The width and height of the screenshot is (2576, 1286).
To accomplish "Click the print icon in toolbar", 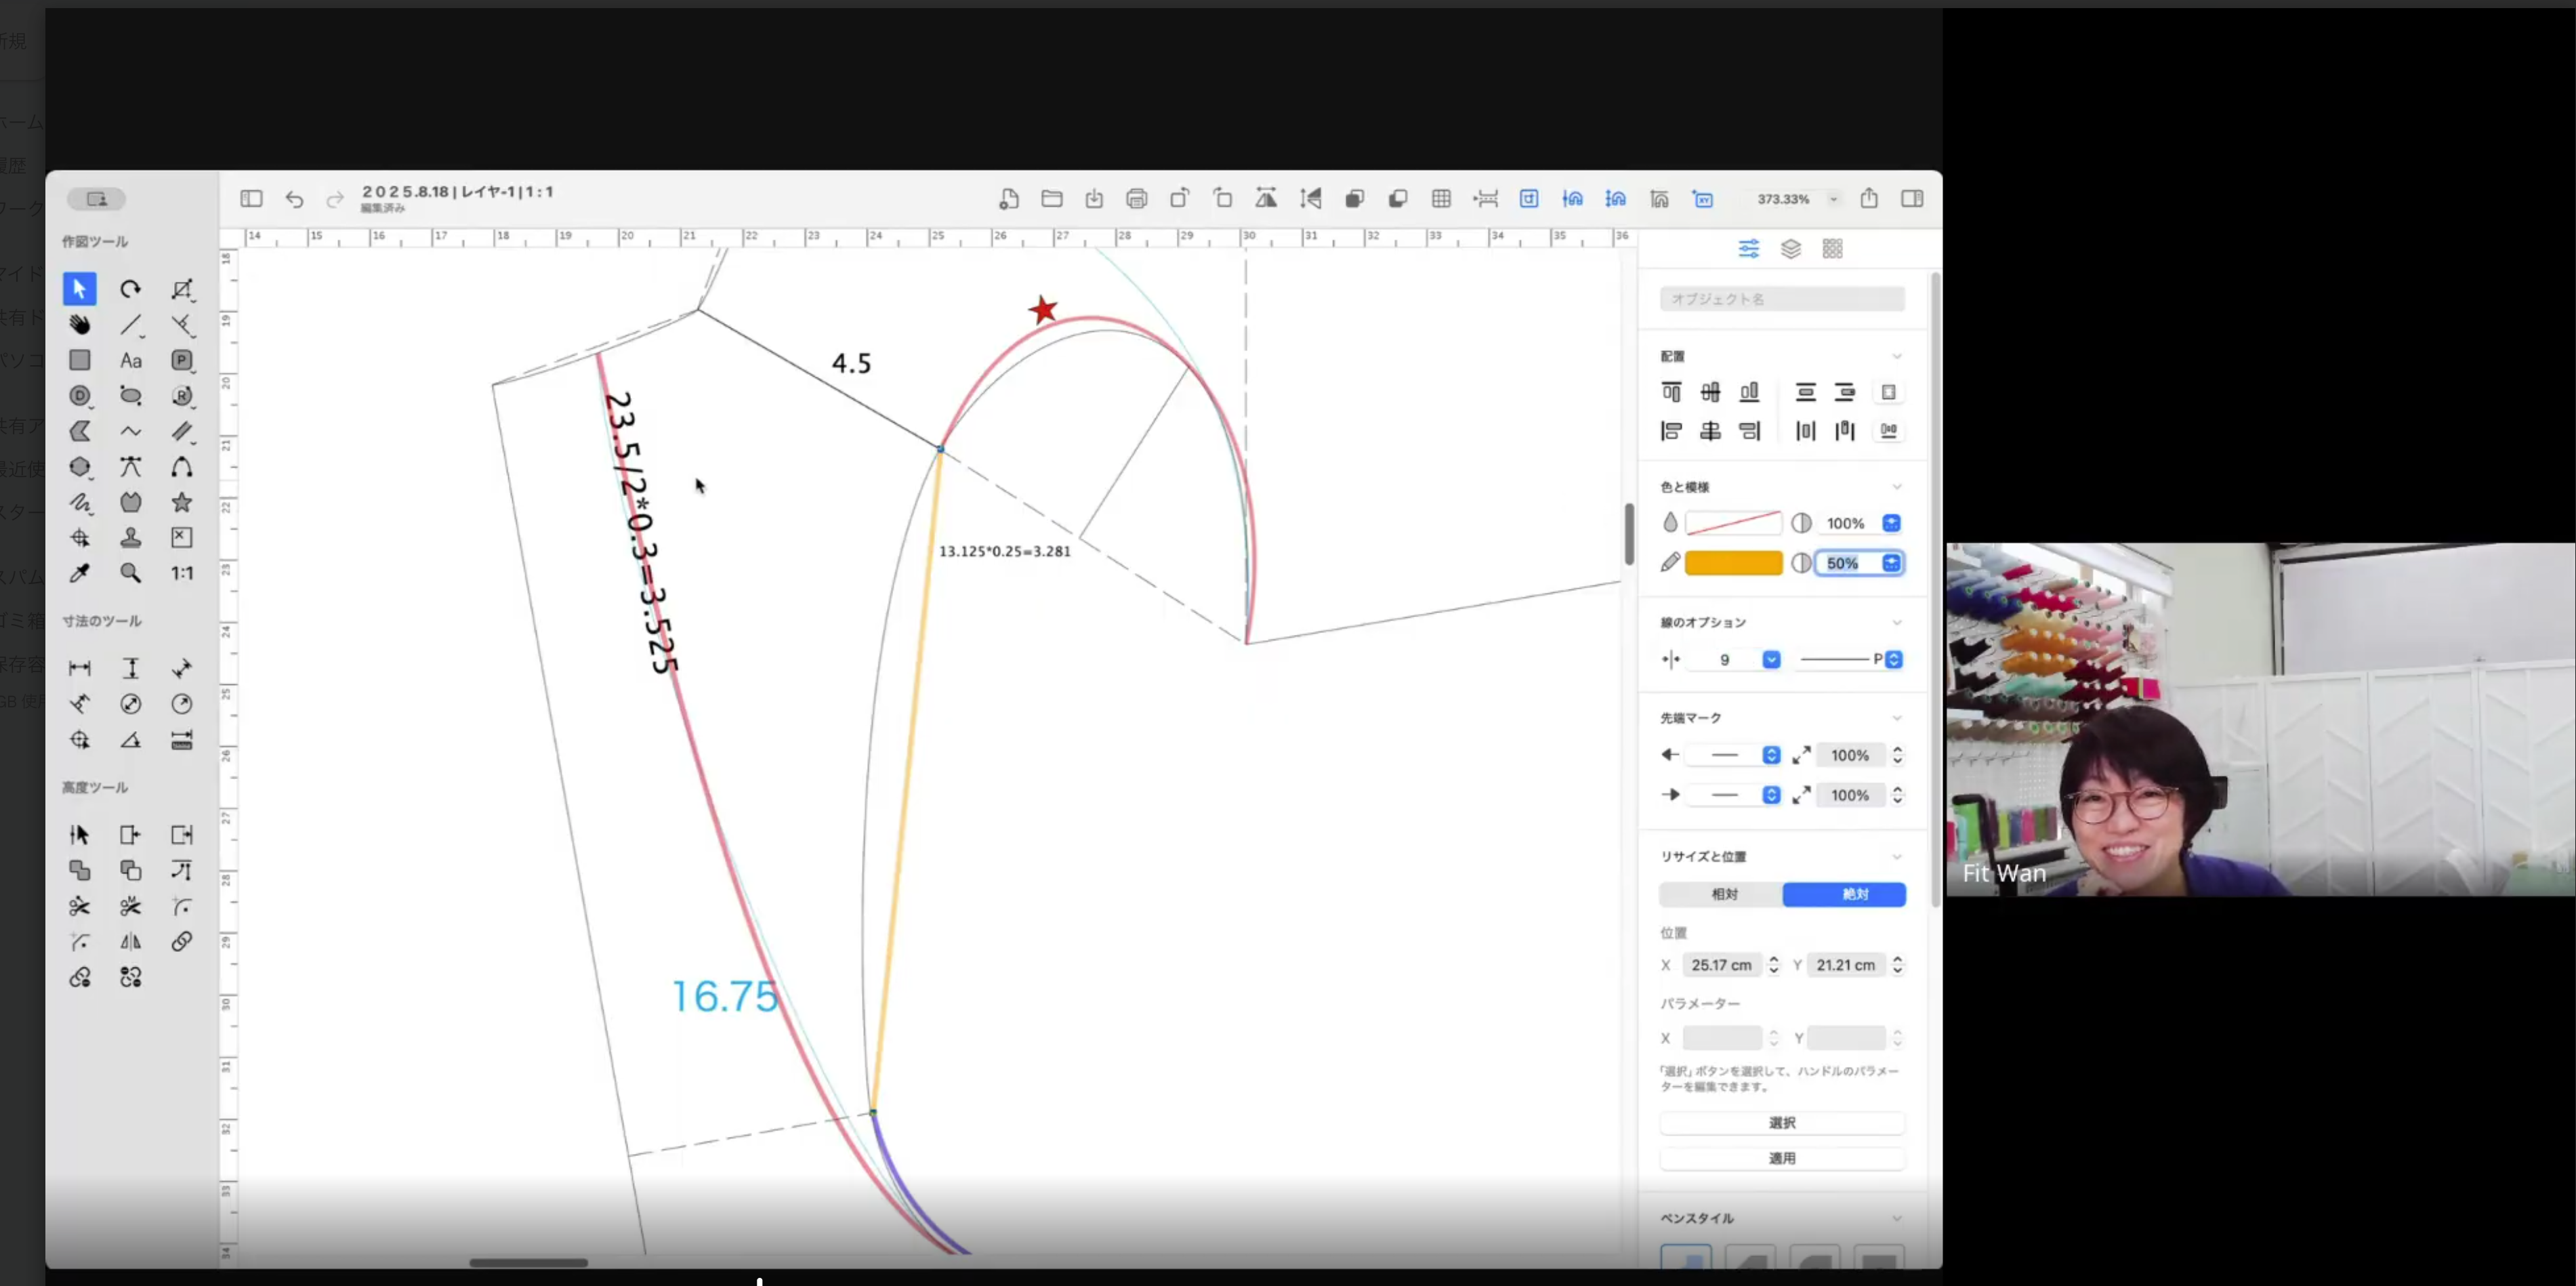I will click(1136, 199).
